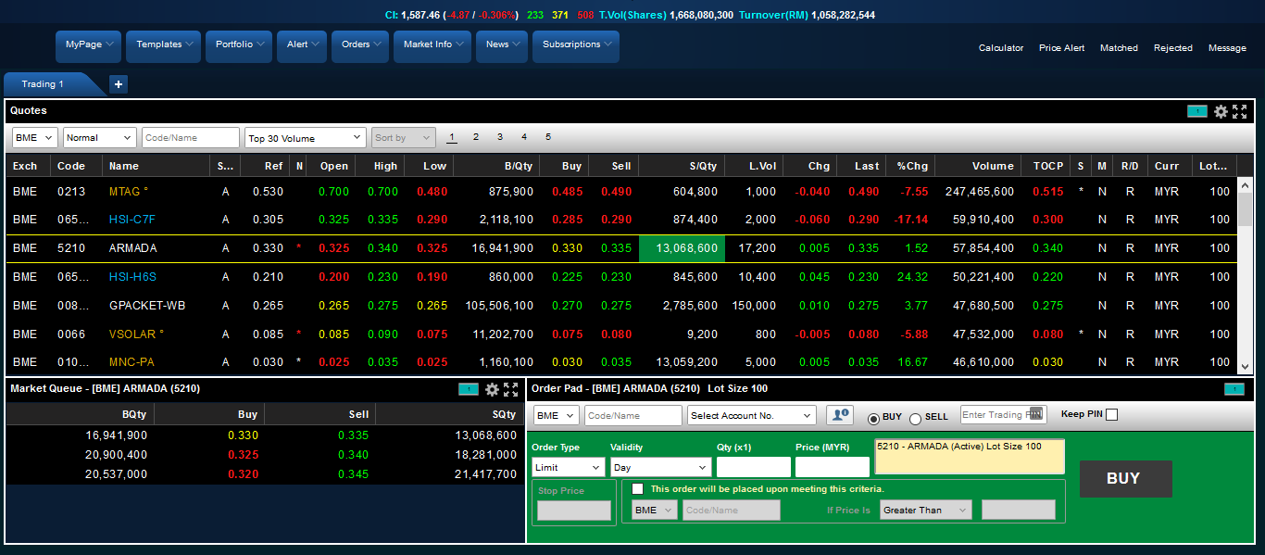Open the Top 30 Volume dropdown

click(x=305, y=138)
